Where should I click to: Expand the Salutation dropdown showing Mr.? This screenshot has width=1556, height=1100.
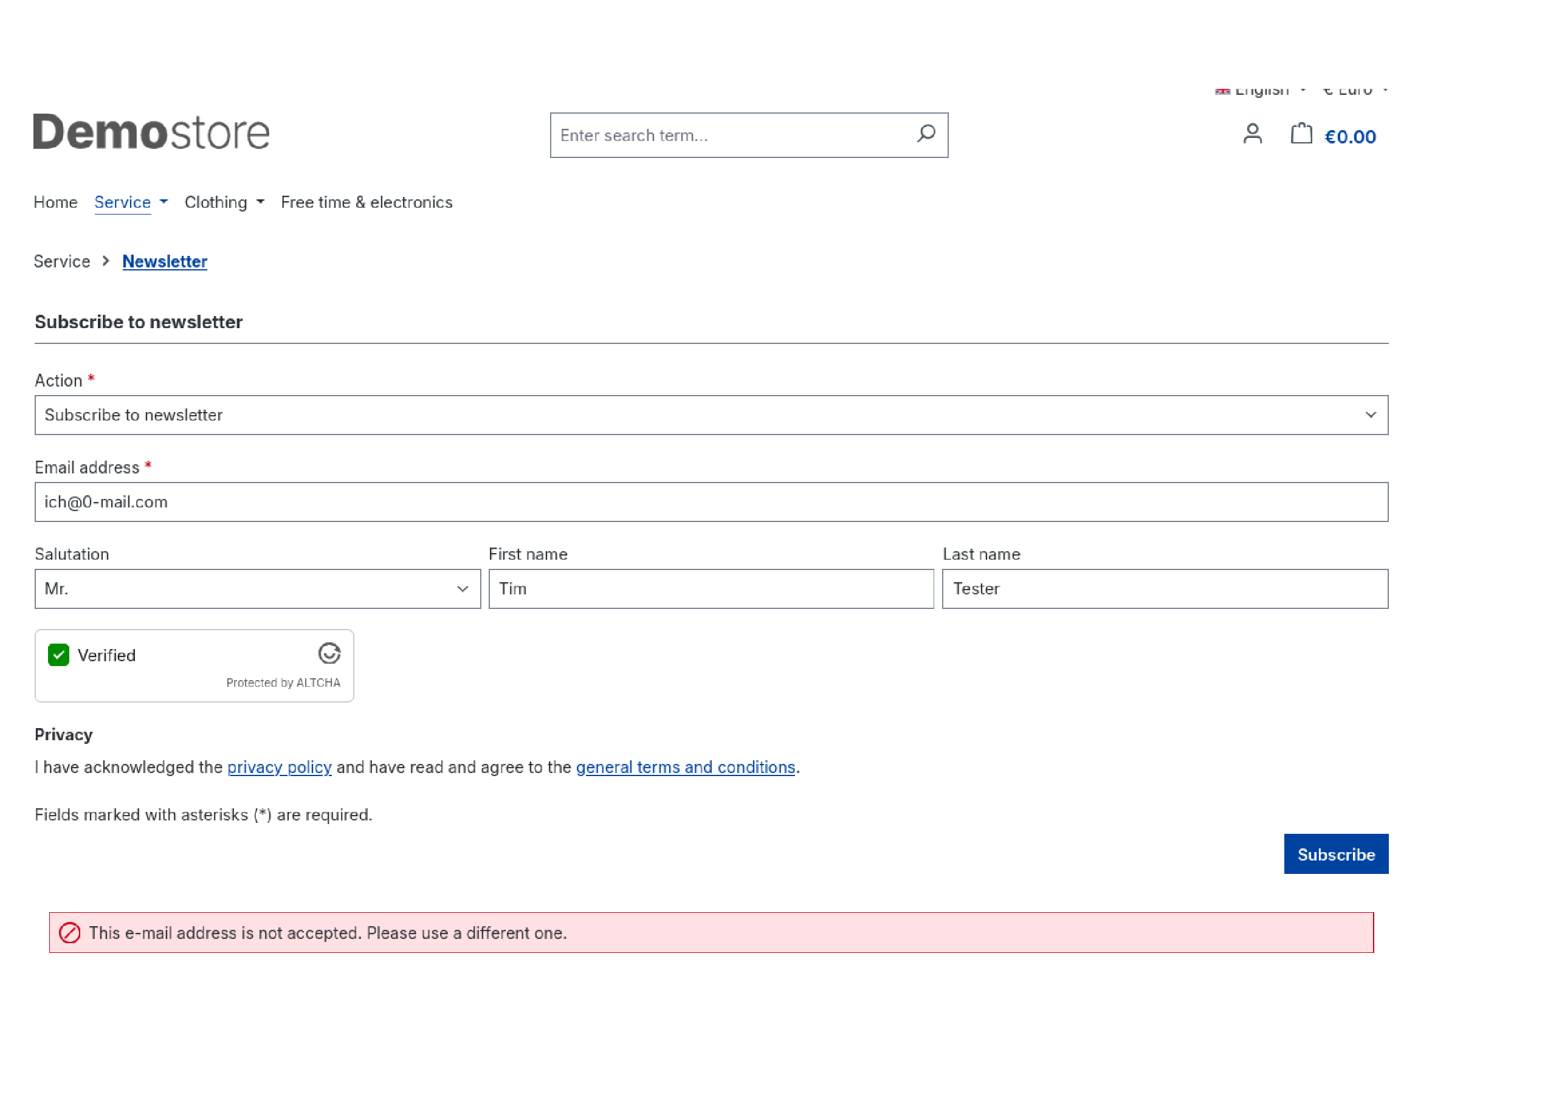[258, 588]
